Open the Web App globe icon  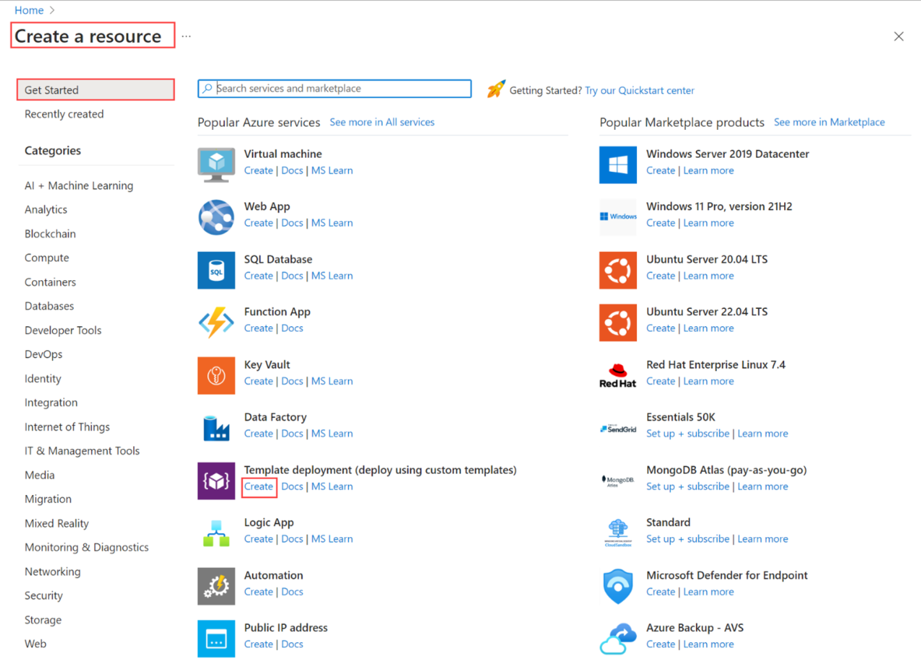click(x=216, y=217)
